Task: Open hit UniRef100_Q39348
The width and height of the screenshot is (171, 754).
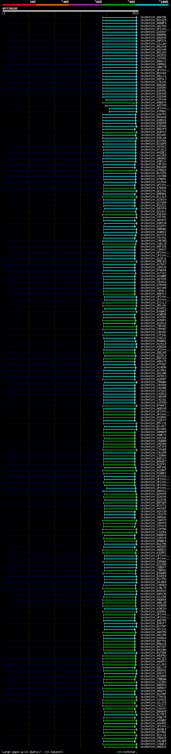Action: [x=153, y=97]
